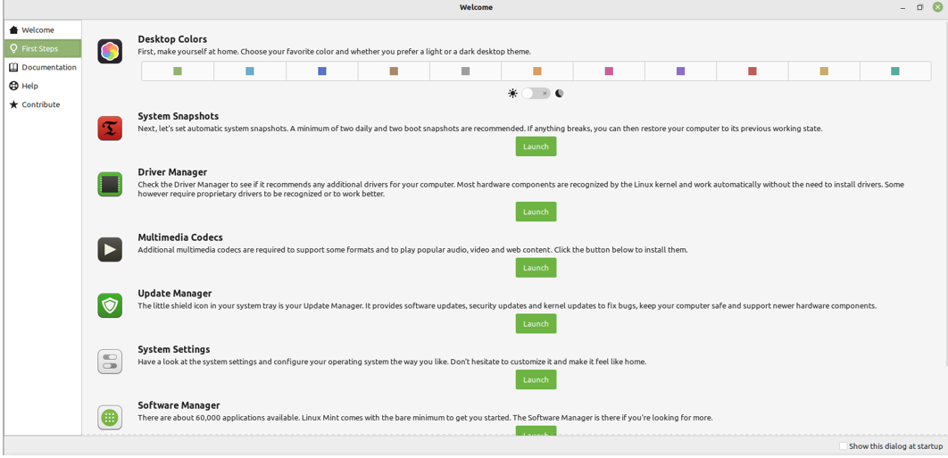The image size is (948, 458).
Task: Maximize the Welcome window
Action: point(919,7)
